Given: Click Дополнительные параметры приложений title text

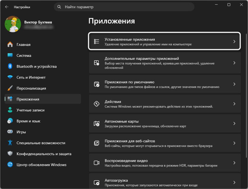Looking at the screenshot, I should (x=142, y=59).
